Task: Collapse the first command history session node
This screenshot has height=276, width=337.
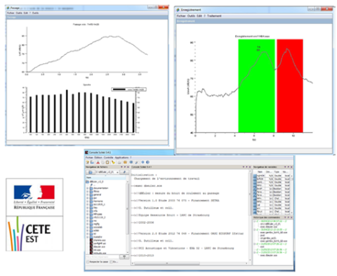Action: [255, 221]
